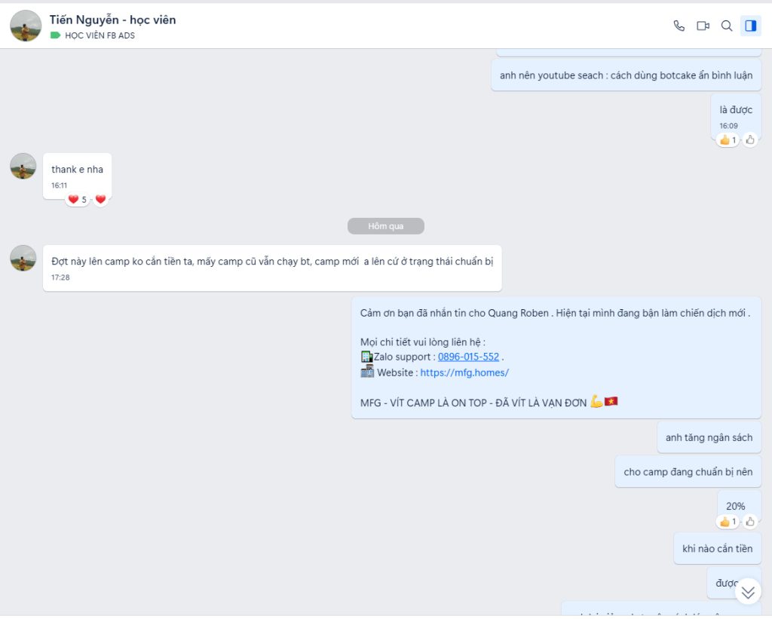Toggle the conversation info side panel
Viewport: 772px width, 619px height.
click(750, 26)
